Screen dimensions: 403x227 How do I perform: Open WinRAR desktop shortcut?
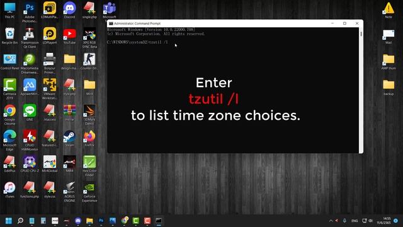[x=69, y=113]
